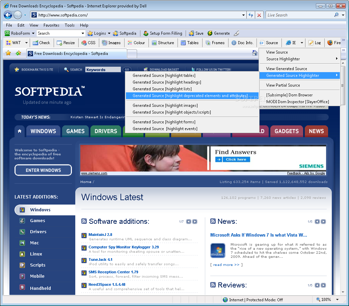This screenshot has height=306, width=349.
Task: Click the ENTER WINDOWS button
Action: tap(43, 170)
